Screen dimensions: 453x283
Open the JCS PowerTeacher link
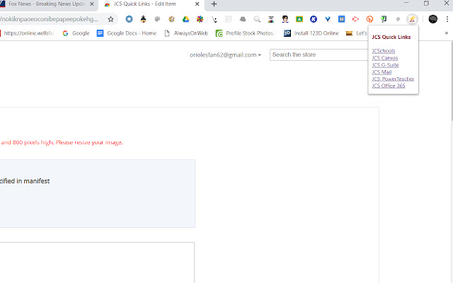click(393, 79)
